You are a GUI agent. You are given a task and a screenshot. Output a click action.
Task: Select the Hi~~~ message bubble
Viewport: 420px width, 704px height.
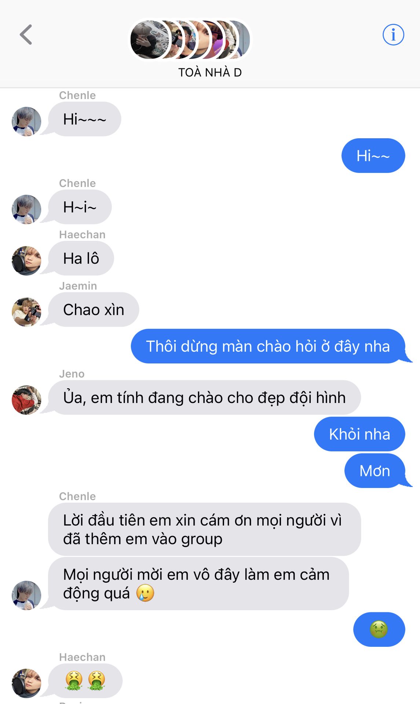85,119
